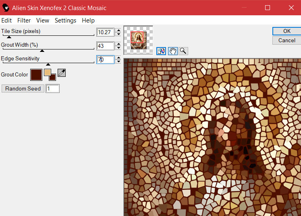Increase Grout Width with the up arrow
This screenshot has height=216, width=301.
click(118, 44)
